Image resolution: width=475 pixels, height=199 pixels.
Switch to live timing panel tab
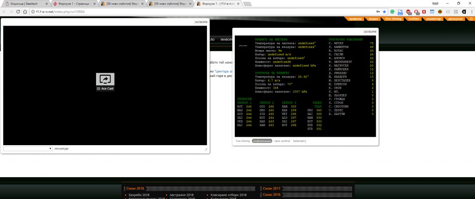[243, 141]
